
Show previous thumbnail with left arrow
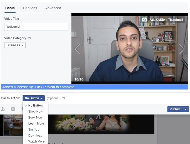point(77,49)
